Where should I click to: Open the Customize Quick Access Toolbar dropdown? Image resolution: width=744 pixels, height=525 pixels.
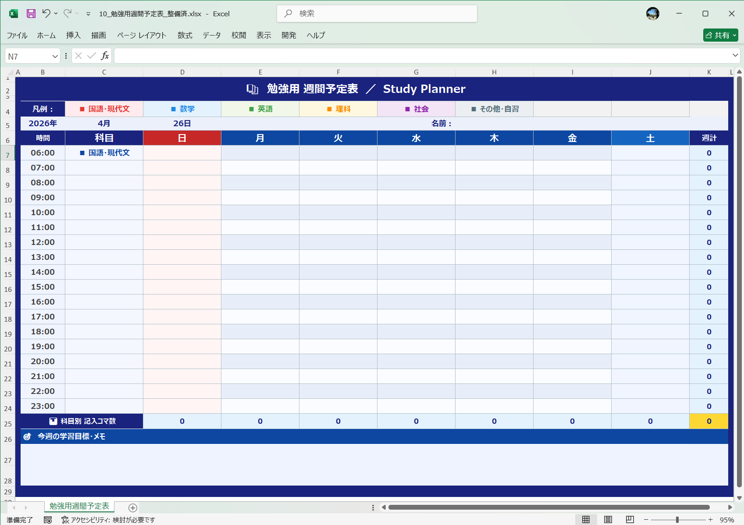point(88,14)
